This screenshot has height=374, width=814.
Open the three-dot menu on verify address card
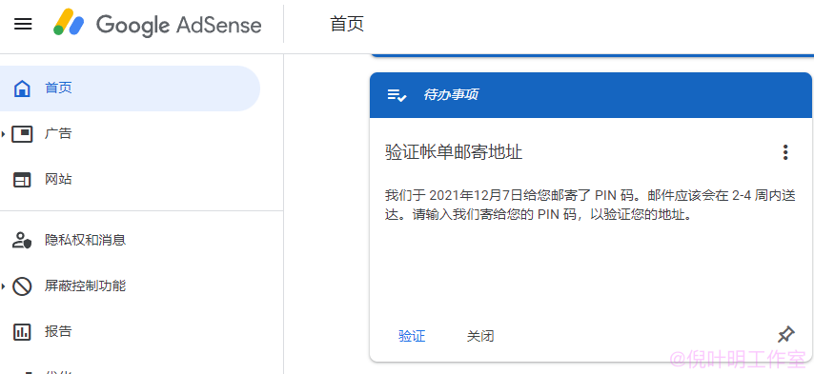pyautogui.click(x=785, y=152)
